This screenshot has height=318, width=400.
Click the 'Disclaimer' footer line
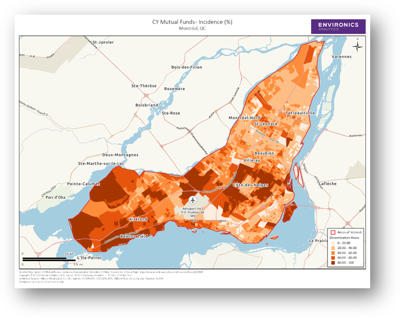(x=41, y=282)
